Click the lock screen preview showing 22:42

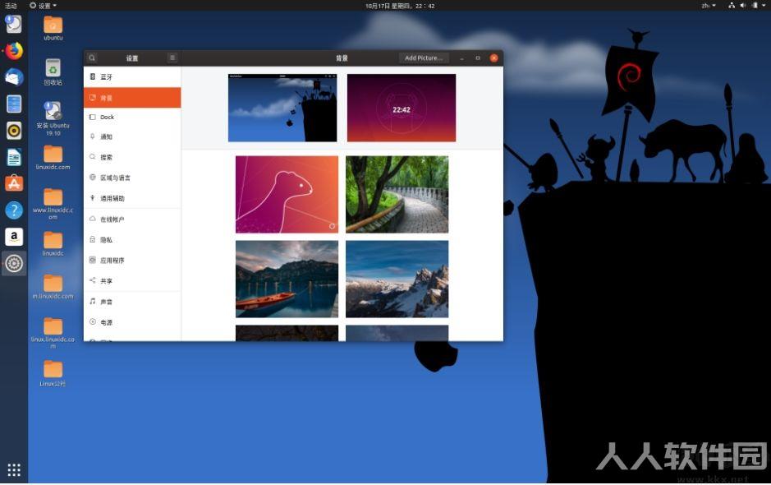pyautogui.click(x=402, y=108)
